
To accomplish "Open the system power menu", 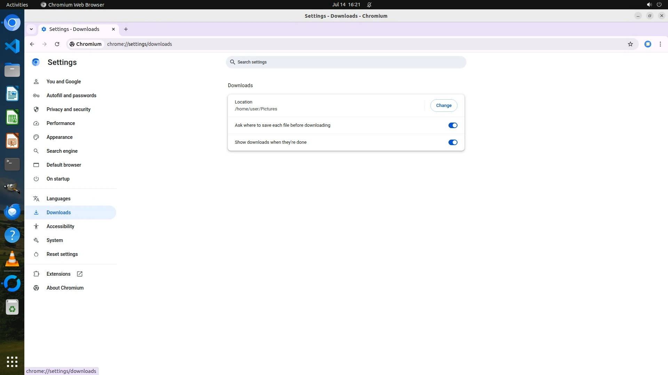I will pyautogui.click(x=659, y=5).
